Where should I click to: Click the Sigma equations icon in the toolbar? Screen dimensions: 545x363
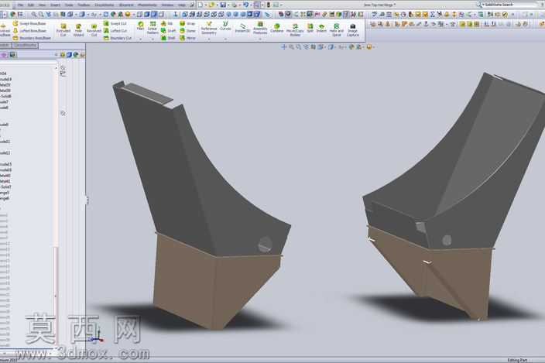coord(433,14)
